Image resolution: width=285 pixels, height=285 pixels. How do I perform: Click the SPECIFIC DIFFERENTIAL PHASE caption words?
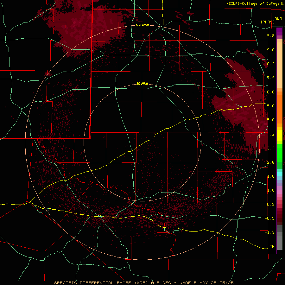(92, 283)
